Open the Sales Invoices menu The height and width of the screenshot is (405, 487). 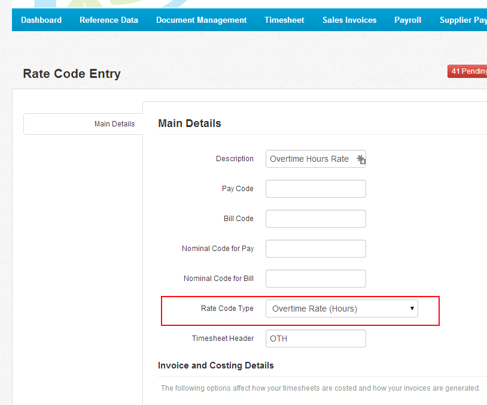pos(349,20)
